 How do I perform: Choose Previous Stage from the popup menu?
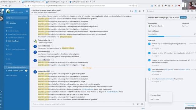[x=156, y=95]
